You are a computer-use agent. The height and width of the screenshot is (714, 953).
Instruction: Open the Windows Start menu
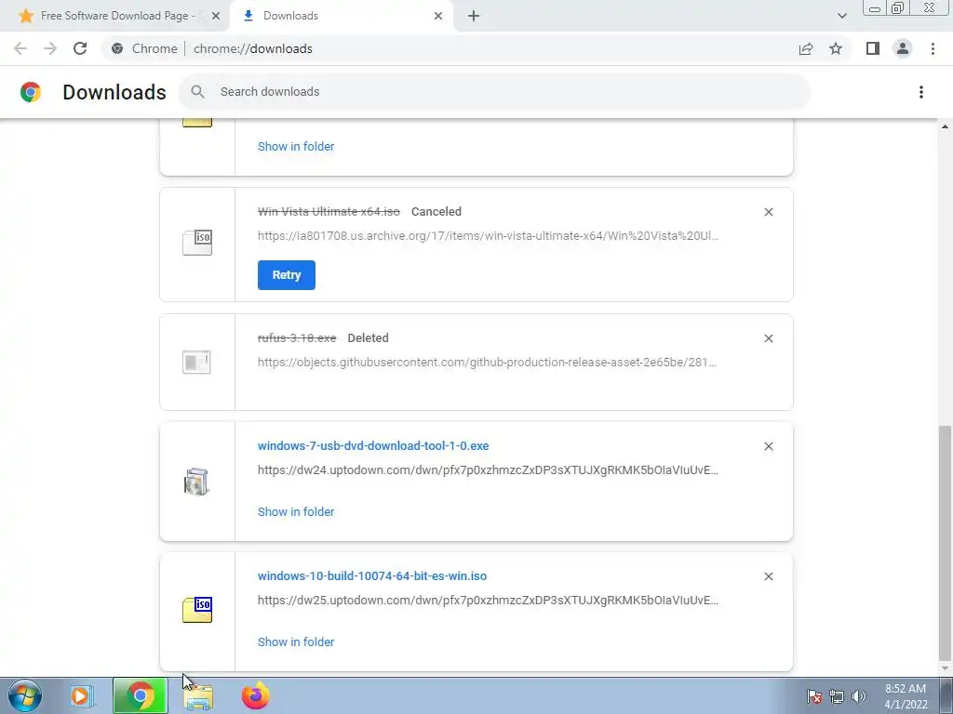click(x=25, y=695)
